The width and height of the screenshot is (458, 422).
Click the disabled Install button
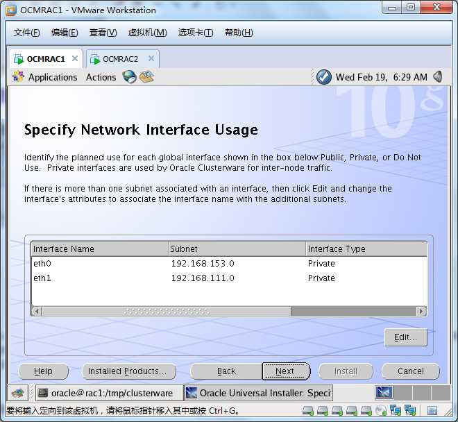coord(346,371)
